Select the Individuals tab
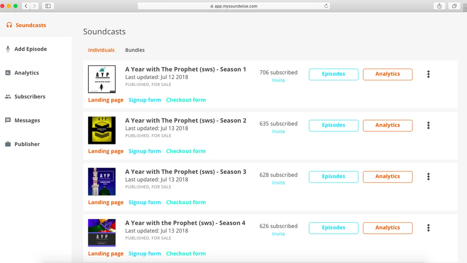467x263 pixels. tap(101, 50)
